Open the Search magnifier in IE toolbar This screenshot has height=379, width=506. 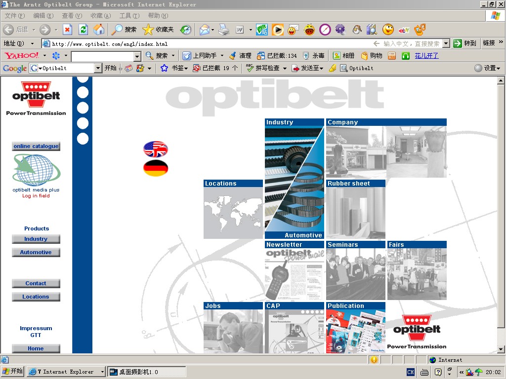pos(117,30)
